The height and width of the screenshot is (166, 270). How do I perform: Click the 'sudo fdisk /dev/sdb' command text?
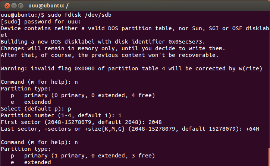click(x=79, y=15)
